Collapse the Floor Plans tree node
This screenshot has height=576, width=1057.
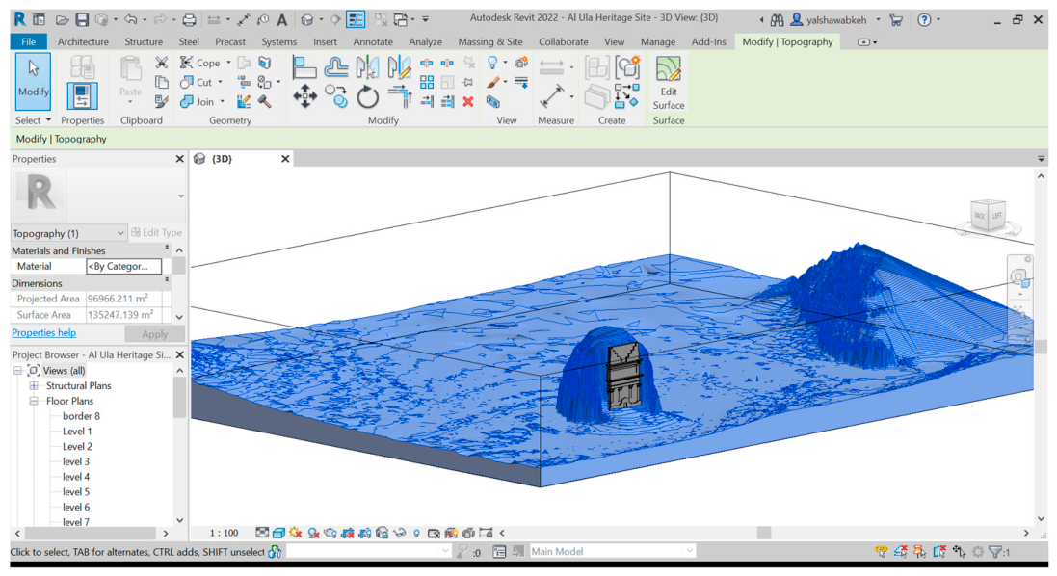[x=33, y=401]
